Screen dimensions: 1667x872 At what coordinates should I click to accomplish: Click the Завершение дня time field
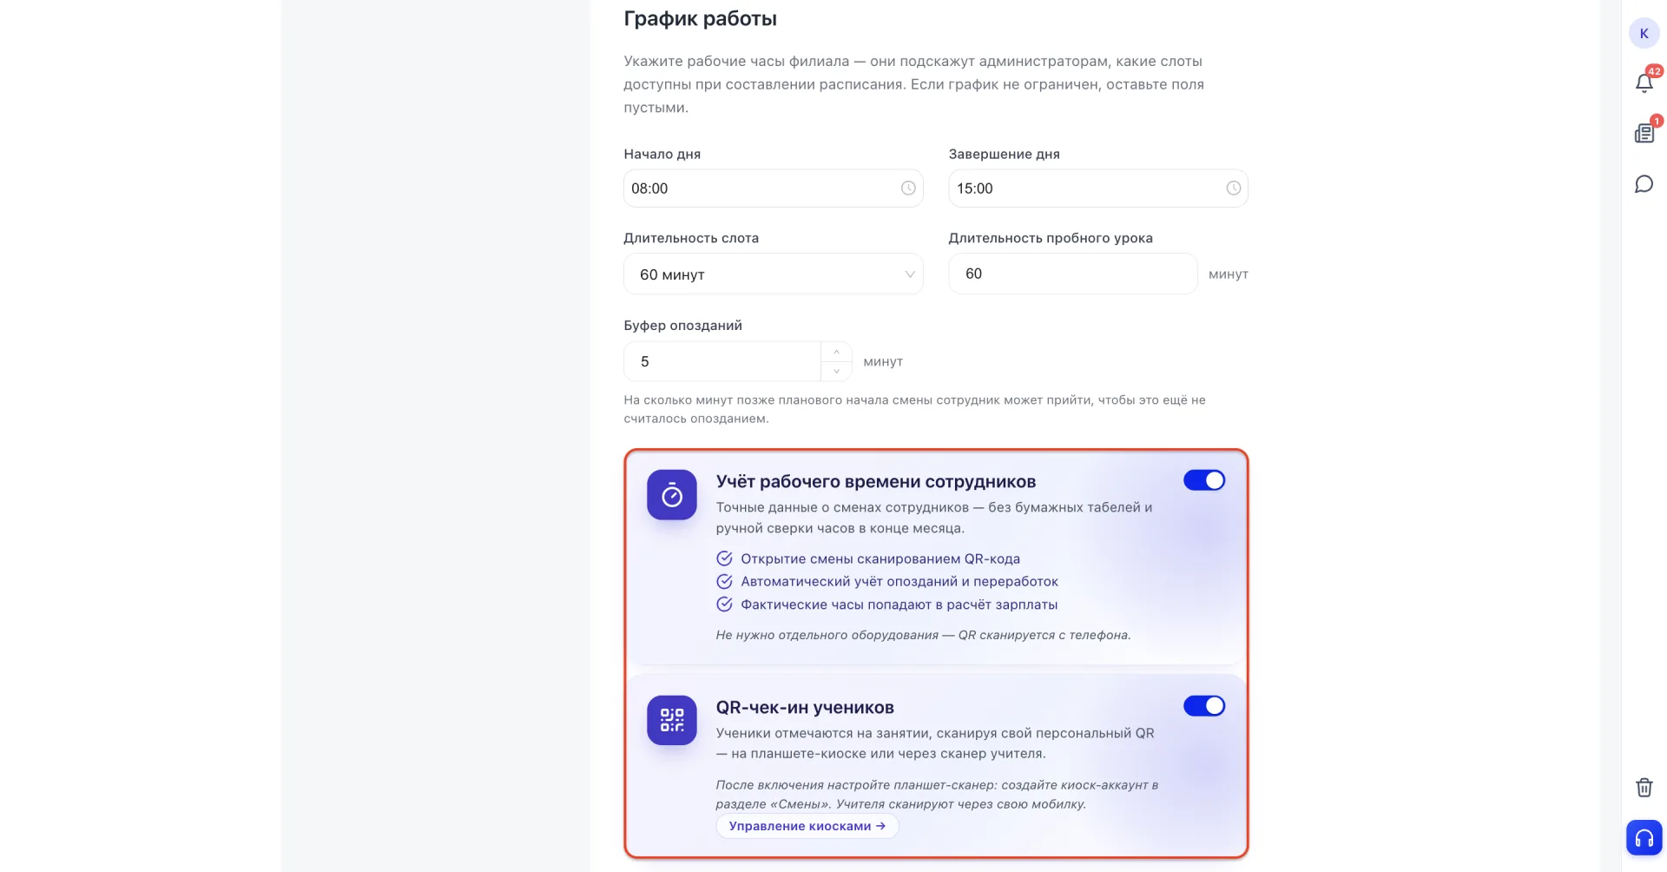pos(1097,188)
